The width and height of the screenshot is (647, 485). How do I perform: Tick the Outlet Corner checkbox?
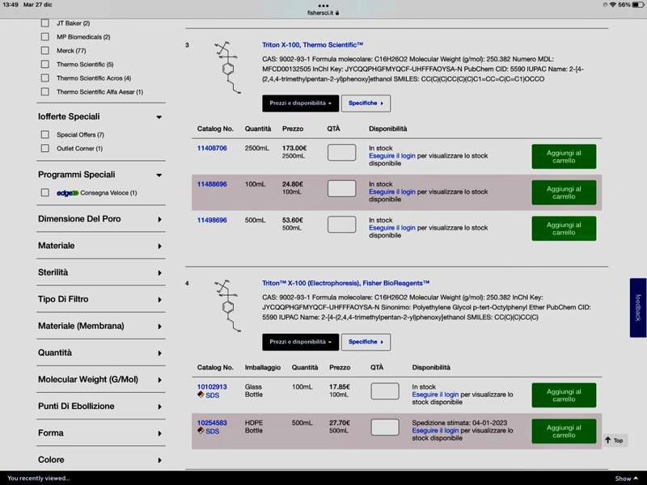[45, 149]
